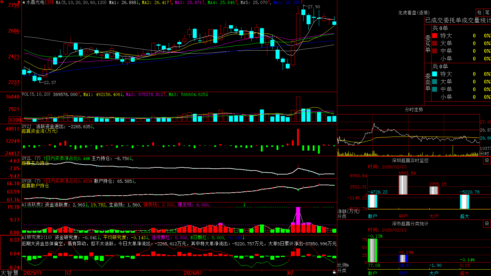Toggle the 柱 bar display mode

coord(479,12)
